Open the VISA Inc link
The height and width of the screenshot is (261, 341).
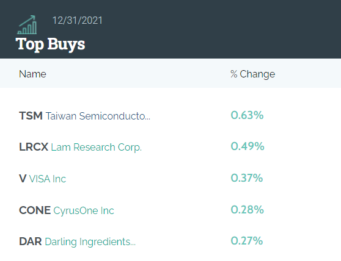[48, 179]
